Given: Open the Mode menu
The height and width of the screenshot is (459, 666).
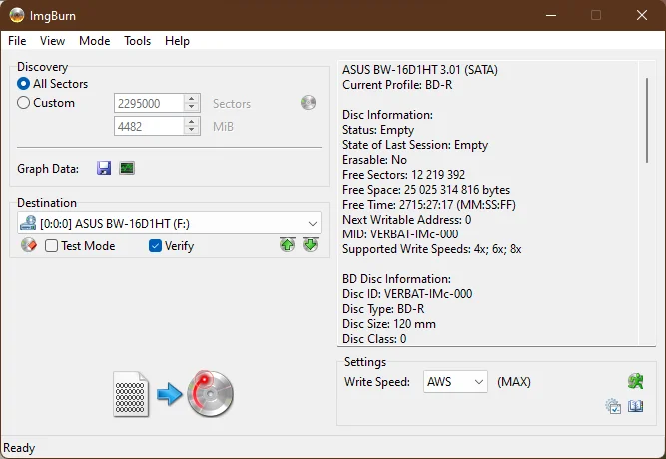Looking at the screenshot, I should point(94,41).
